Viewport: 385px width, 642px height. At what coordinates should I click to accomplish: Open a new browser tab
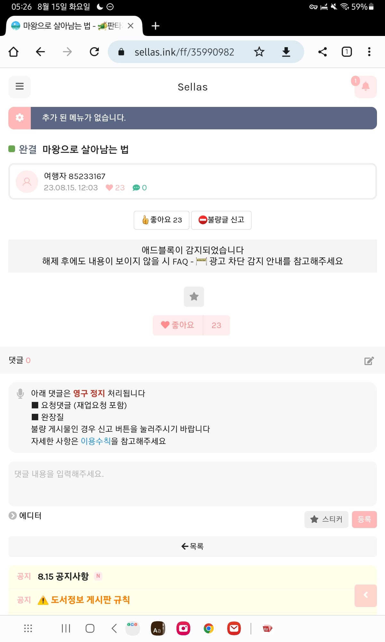[155, 26]
